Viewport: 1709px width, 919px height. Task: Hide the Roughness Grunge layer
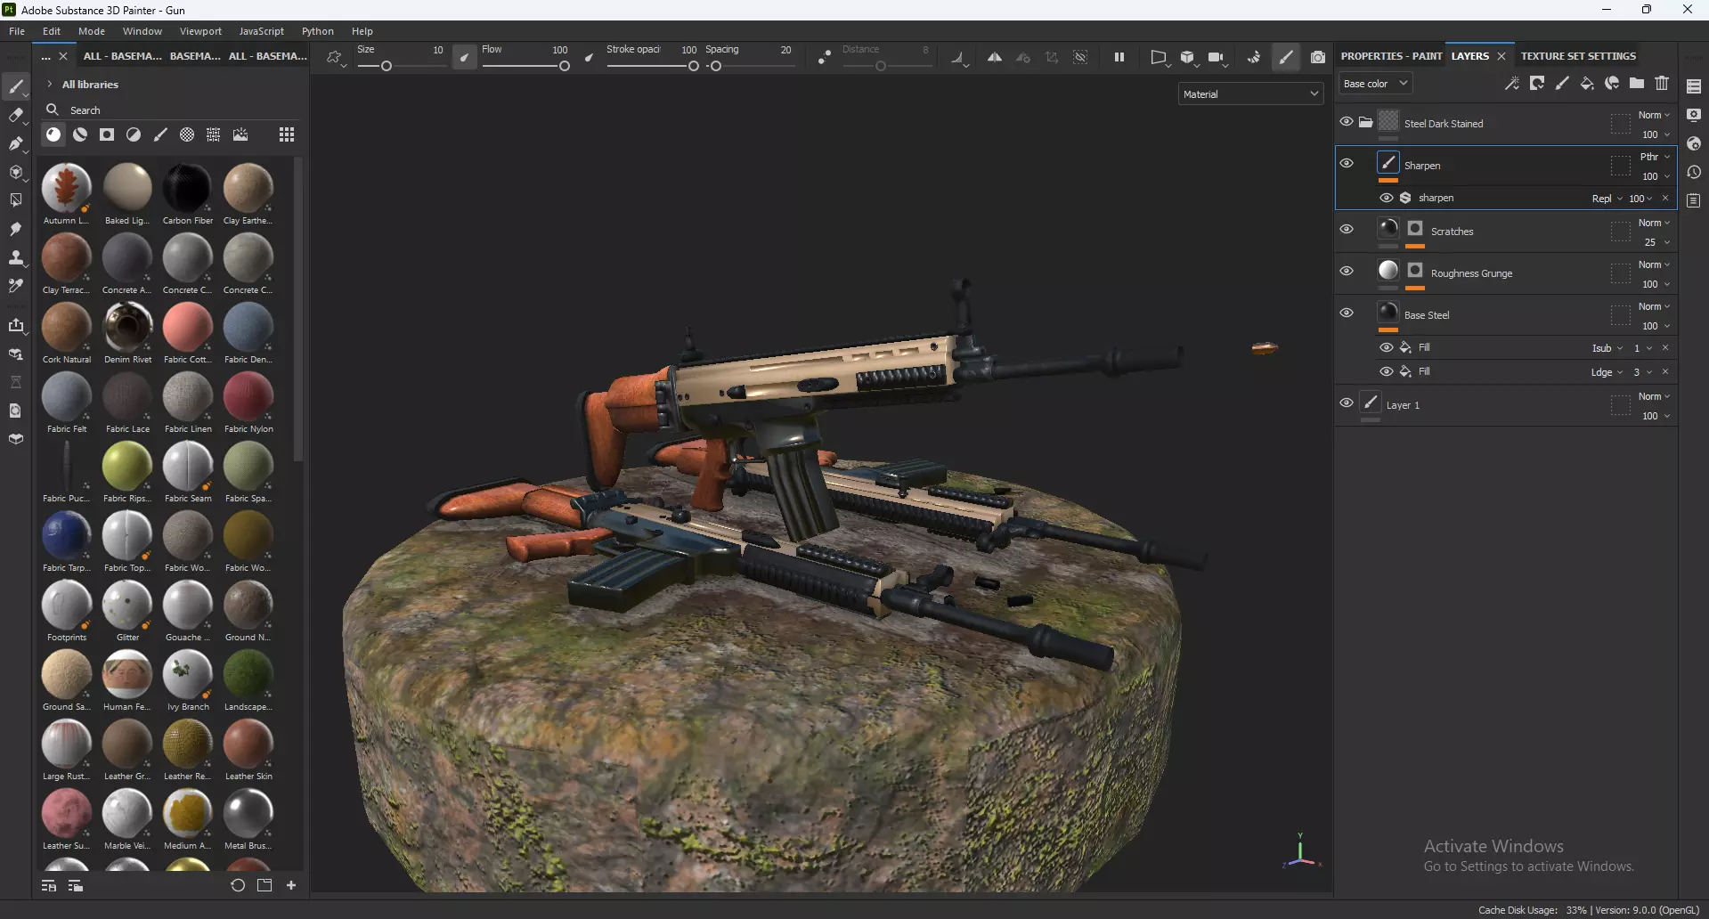(x=1347, y=271)
